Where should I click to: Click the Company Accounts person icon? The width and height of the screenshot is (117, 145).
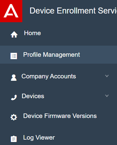14,77
